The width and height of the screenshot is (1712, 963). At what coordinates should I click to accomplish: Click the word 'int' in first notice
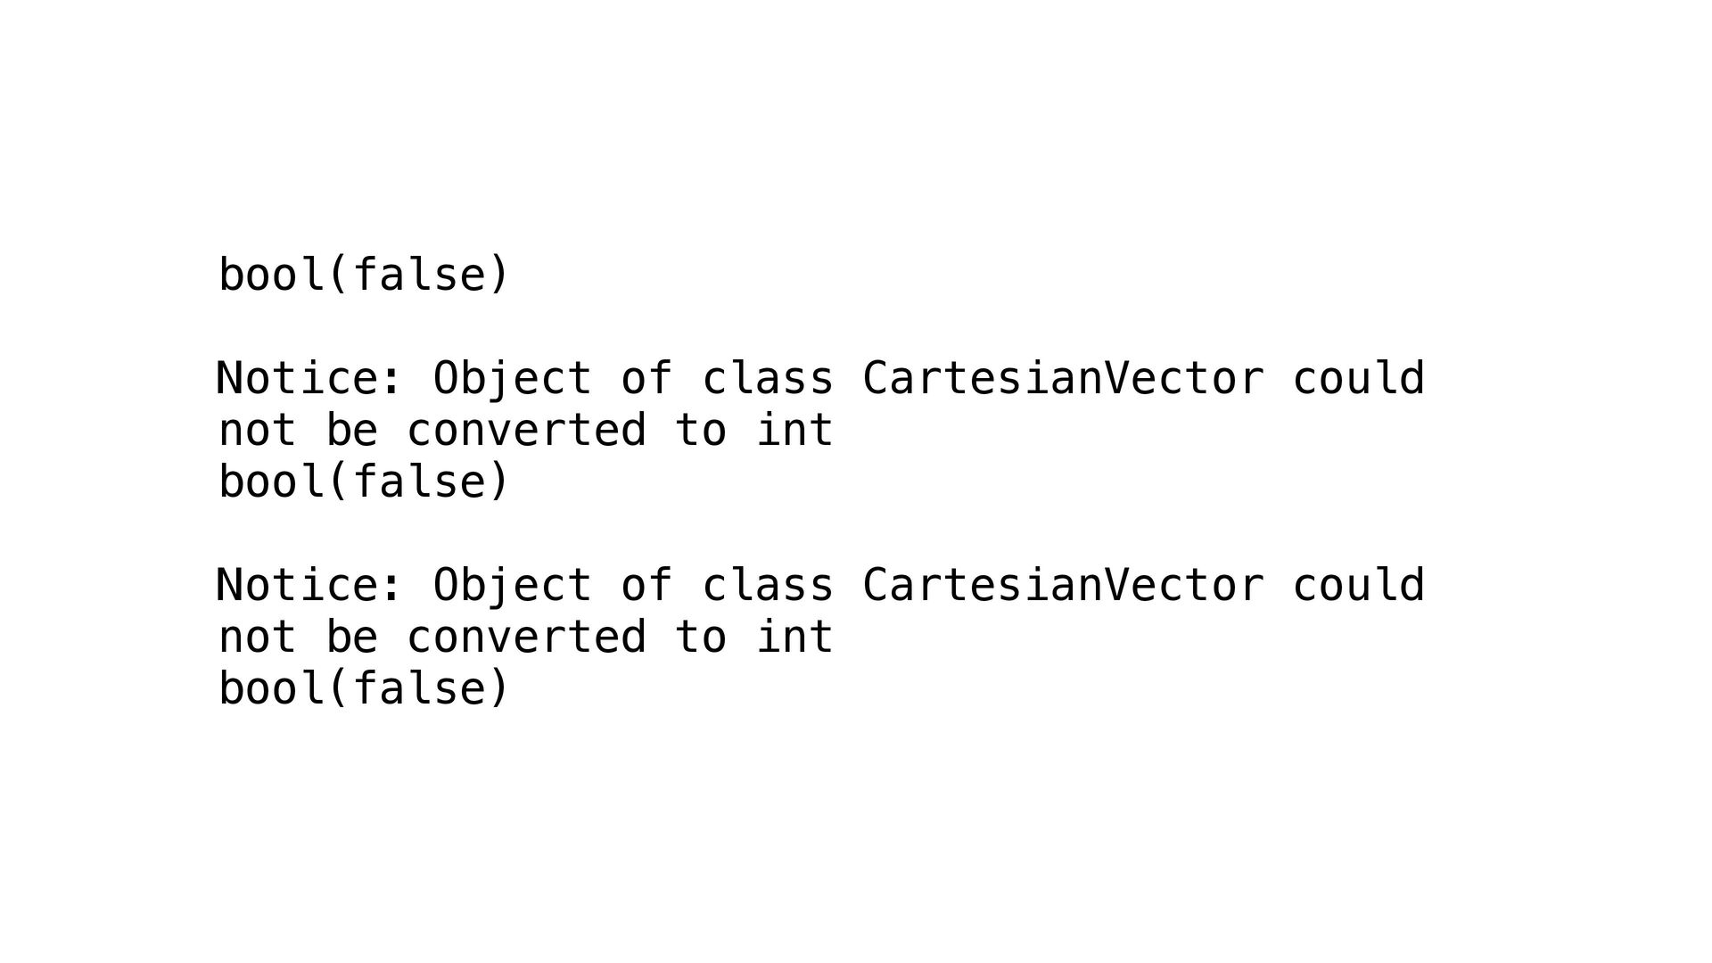click(794, 430)
